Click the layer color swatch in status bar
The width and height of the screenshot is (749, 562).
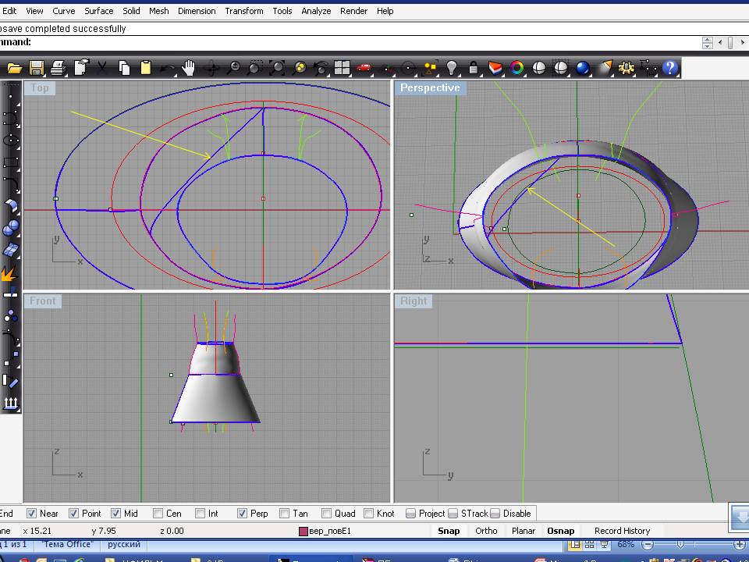point(304,532)
